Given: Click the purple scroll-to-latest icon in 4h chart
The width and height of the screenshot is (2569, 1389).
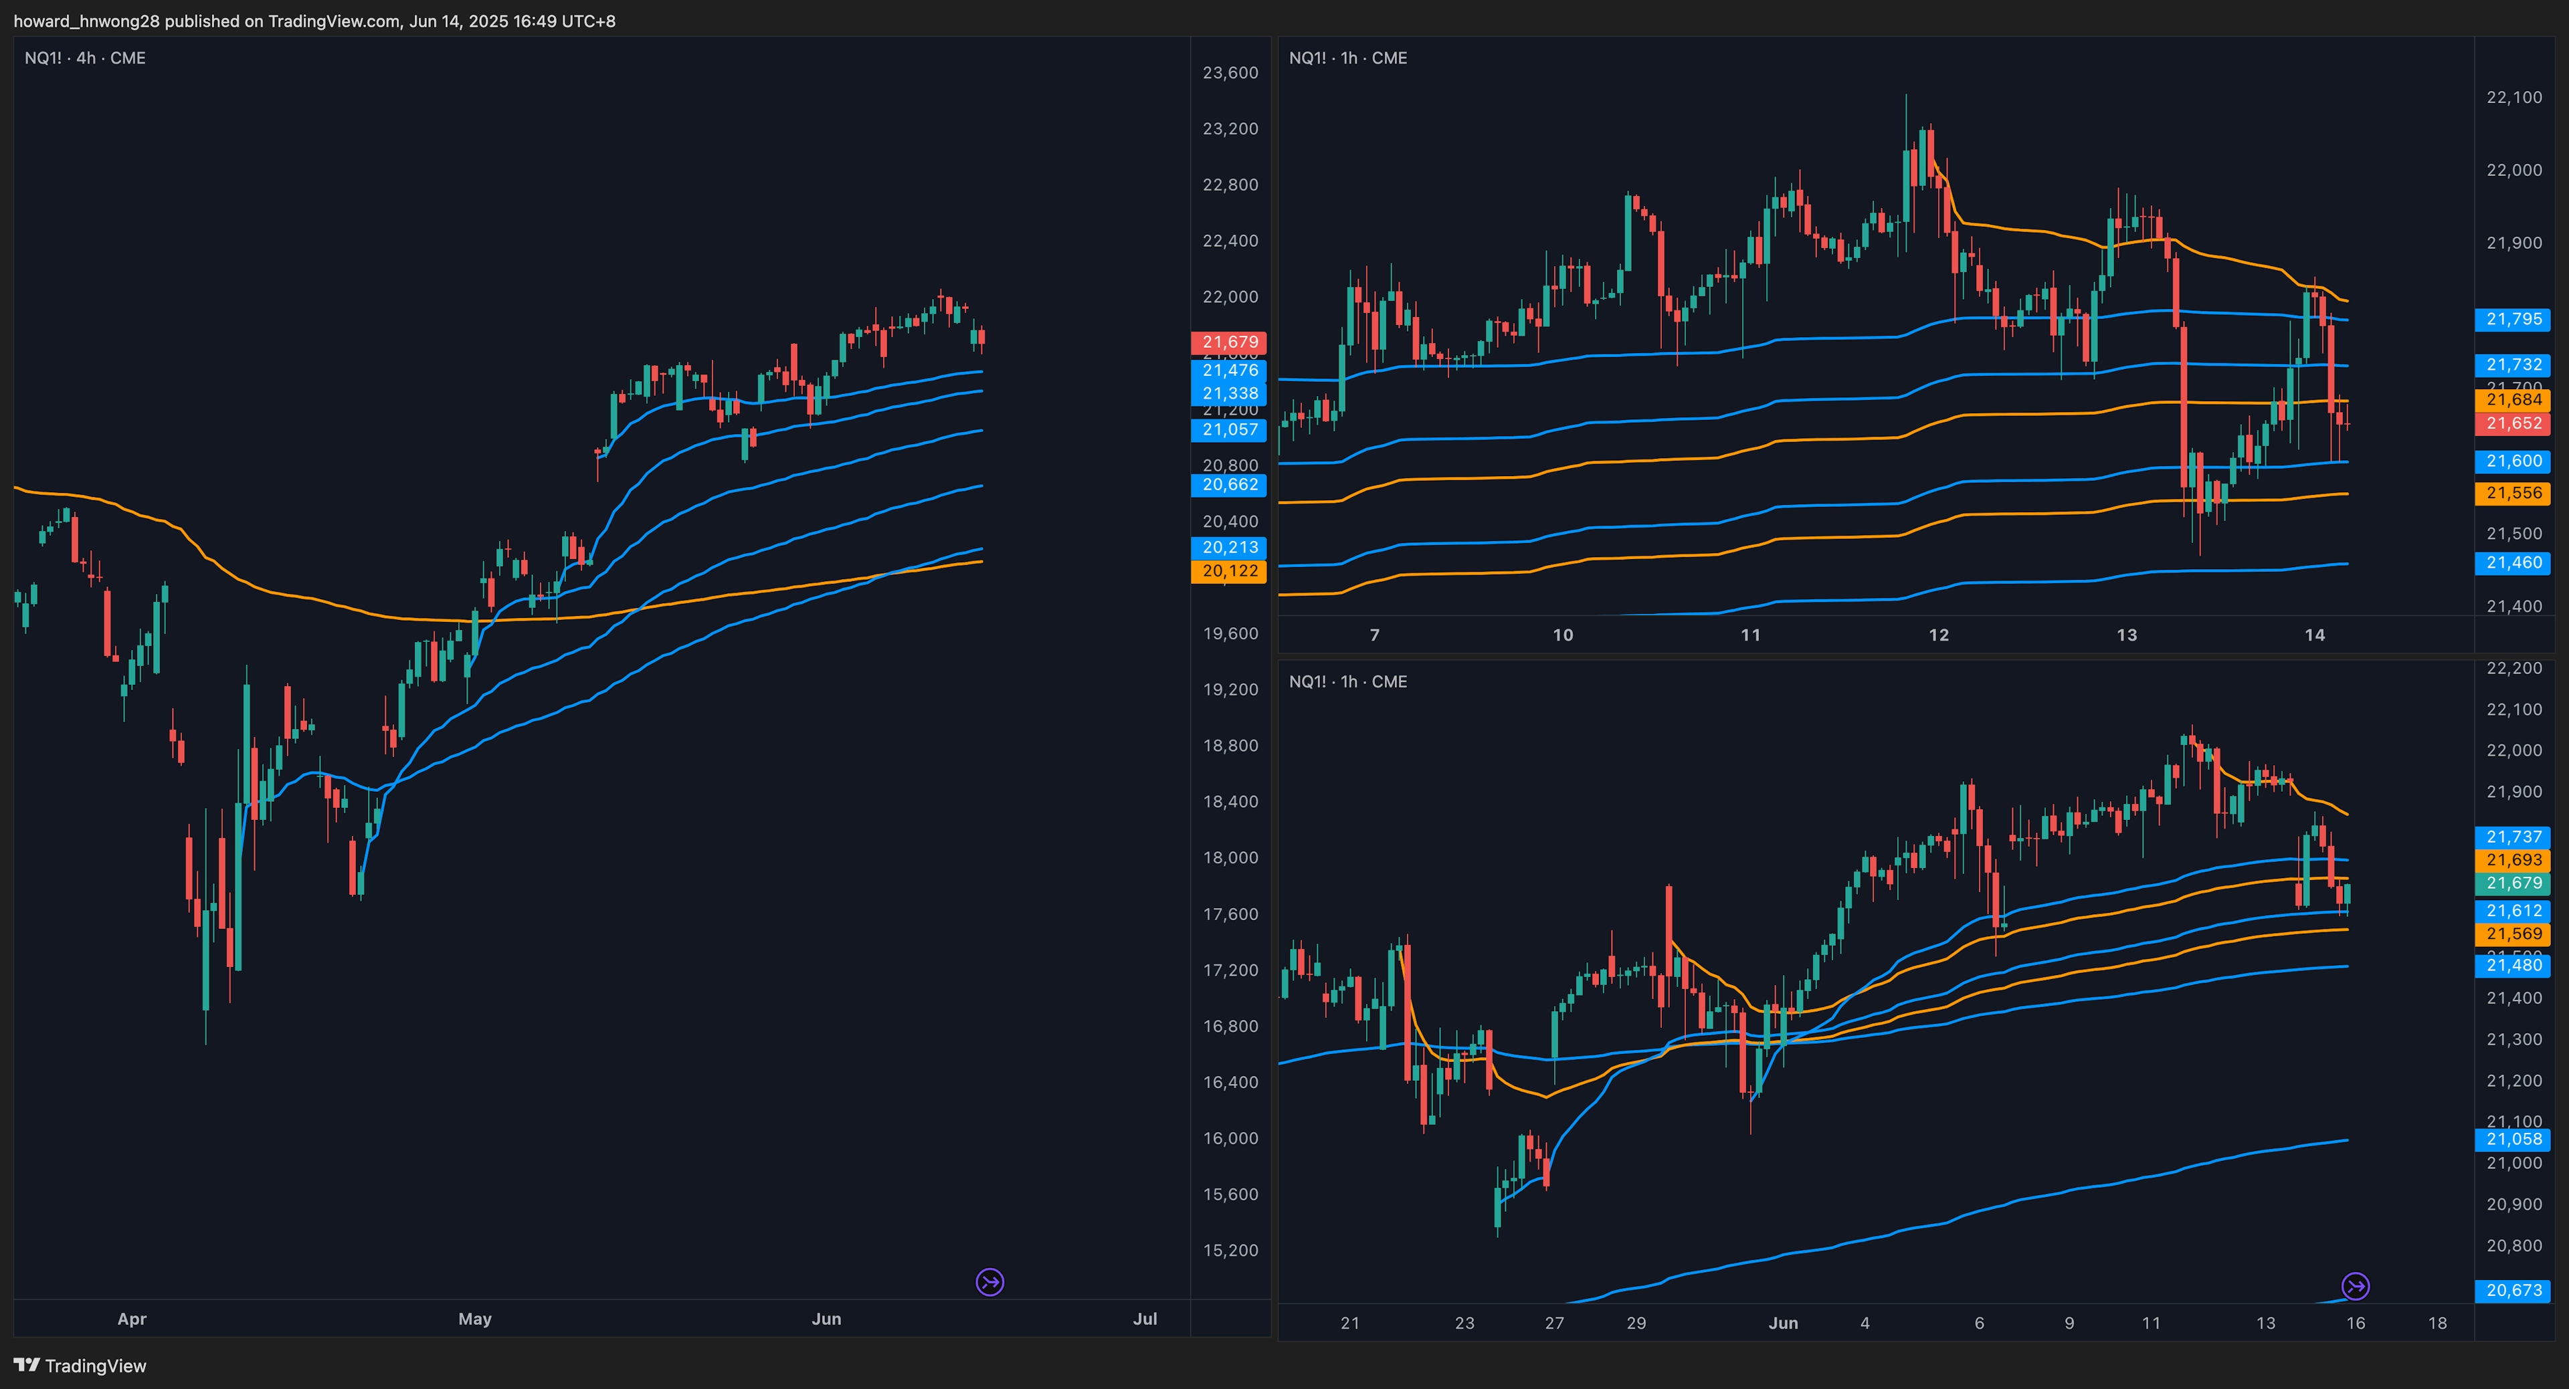Looking at the screenshot, I should click(989, 1281).
